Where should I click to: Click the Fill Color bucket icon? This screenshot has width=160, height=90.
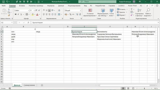pos(32,14)
